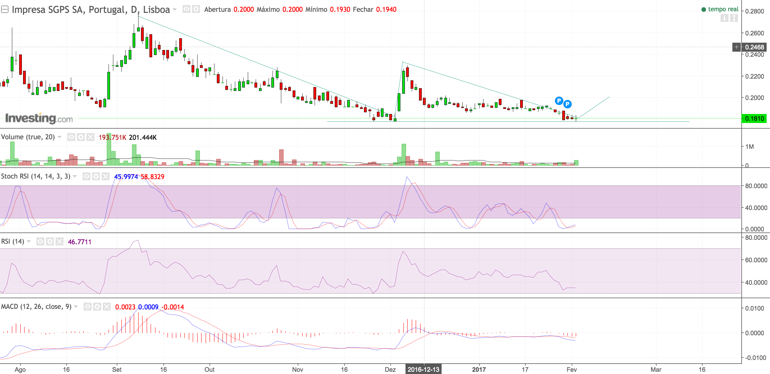Image resolution: width=770 pixels, height=374 pixels.
Task: Click the green 0.1810 price label
Action: (754, 119)
